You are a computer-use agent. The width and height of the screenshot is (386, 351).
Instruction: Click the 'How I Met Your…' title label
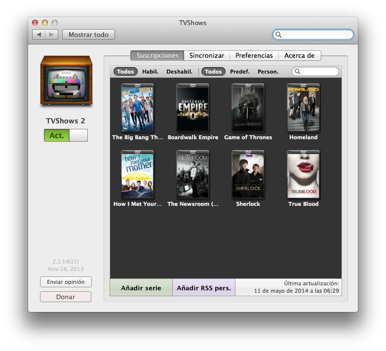pos(138,204)
